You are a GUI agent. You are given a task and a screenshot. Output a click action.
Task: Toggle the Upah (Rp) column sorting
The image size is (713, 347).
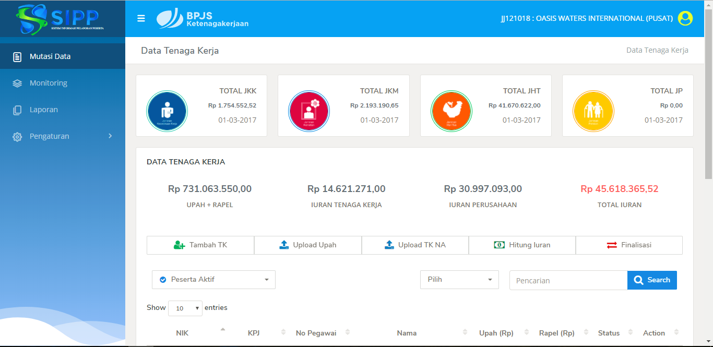(526, 332)
